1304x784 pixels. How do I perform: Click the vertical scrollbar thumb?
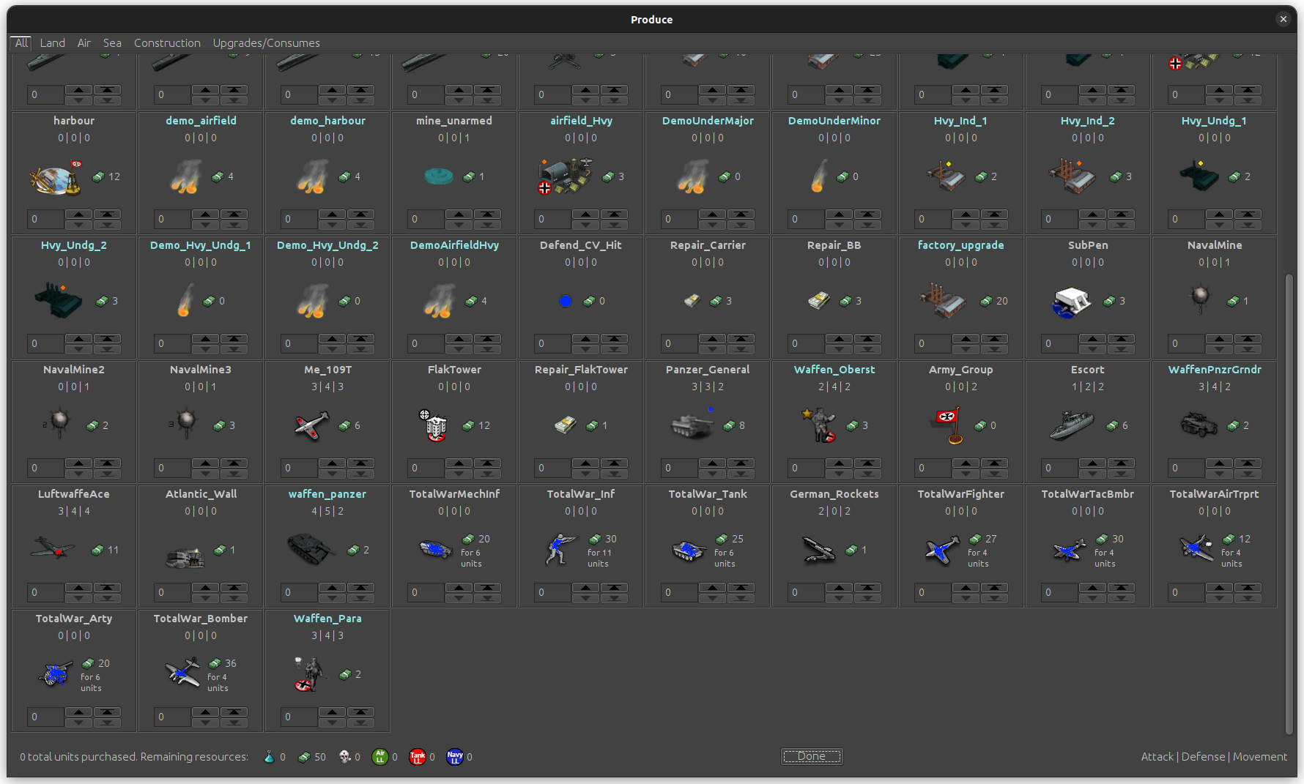point(1289,504)
